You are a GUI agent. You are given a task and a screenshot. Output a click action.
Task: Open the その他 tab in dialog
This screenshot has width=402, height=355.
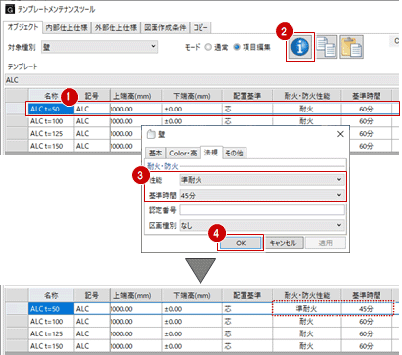(234, 153)
